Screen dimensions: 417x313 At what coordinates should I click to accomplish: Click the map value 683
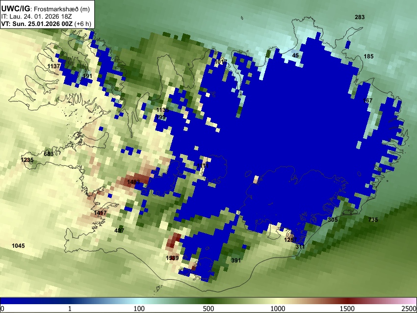(x=49, y=154)
